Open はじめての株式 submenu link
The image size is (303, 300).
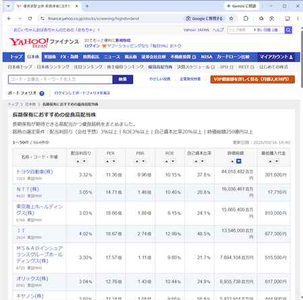pos(273,67)
